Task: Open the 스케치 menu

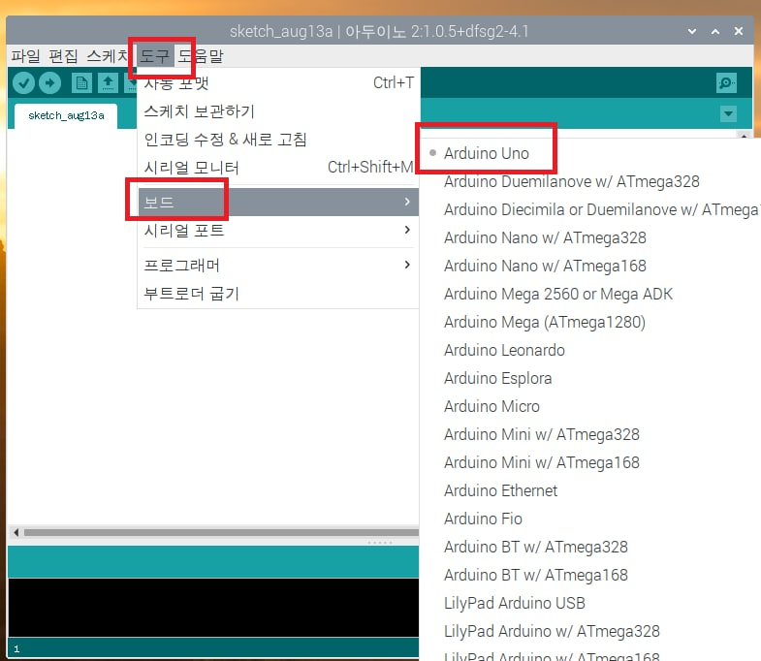Action: pos(107,56)
